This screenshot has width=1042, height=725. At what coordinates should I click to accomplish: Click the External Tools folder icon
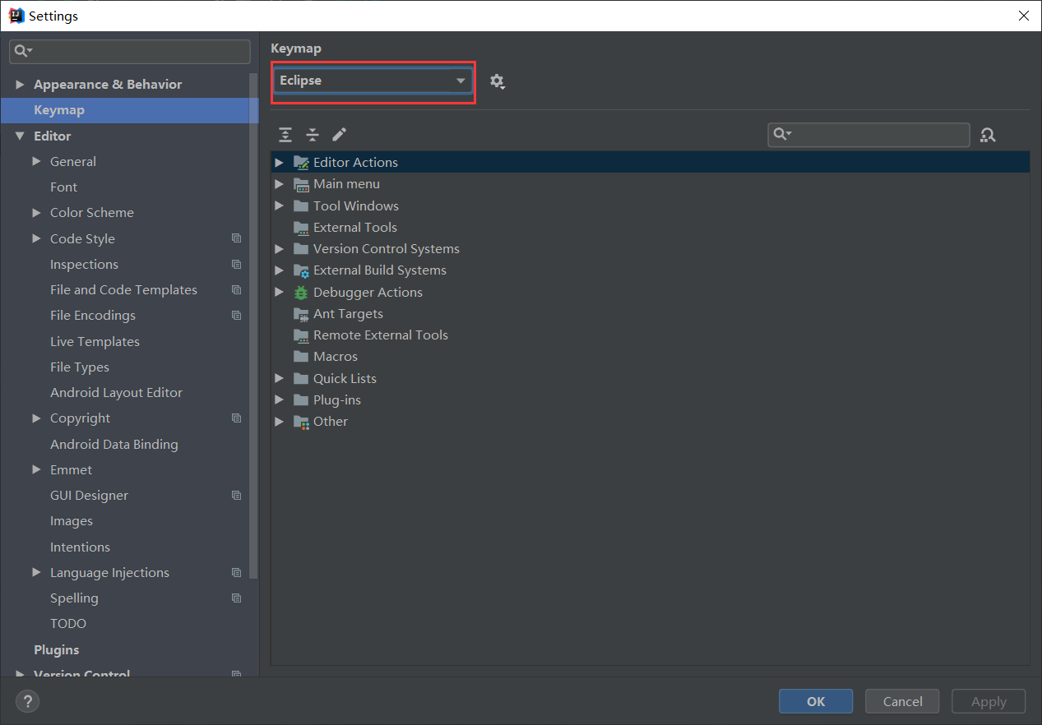301,228
